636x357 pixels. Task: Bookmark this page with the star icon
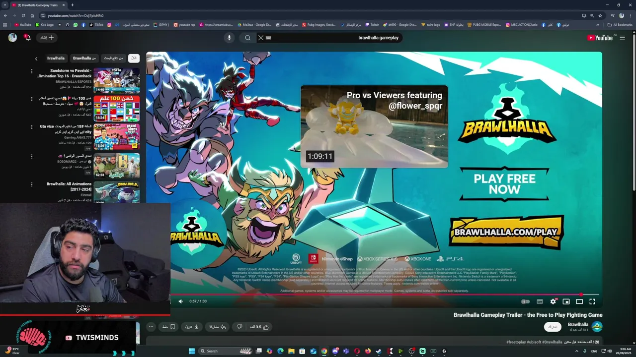[x=600, y=15]
